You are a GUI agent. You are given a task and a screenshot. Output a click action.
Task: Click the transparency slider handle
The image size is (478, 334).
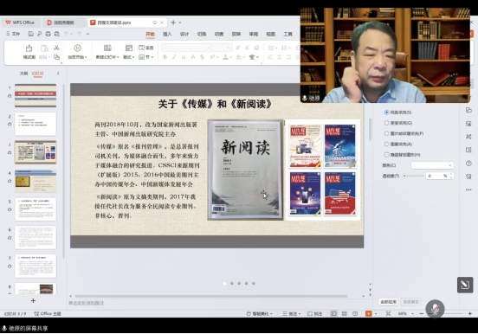coord(405,176)
